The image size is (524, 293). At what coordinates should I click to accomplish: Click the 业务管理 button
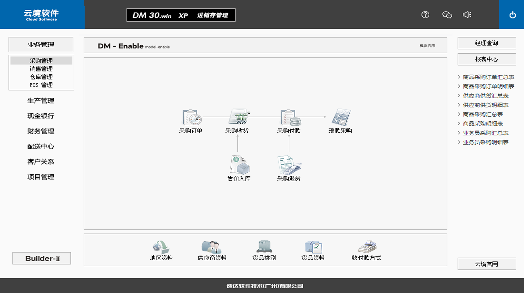[x=41, y=45]
